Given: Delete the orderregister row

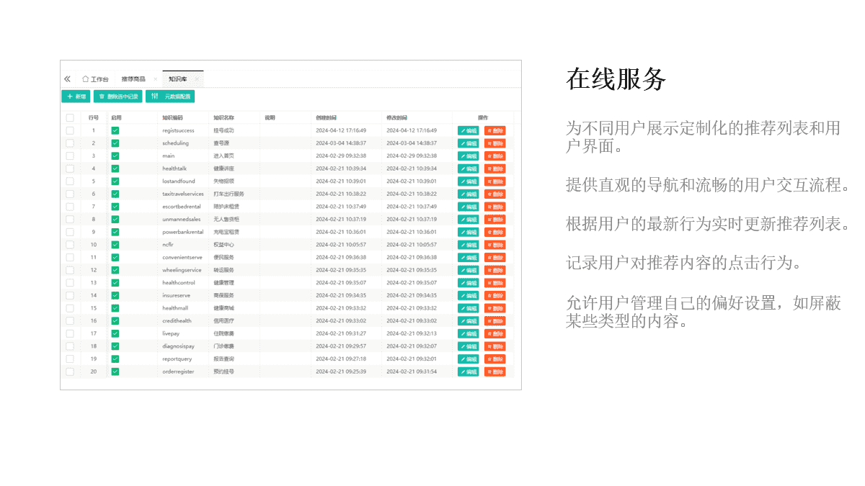Looking at the screenshot, I should pyautogui.click(x=494, y=372).
